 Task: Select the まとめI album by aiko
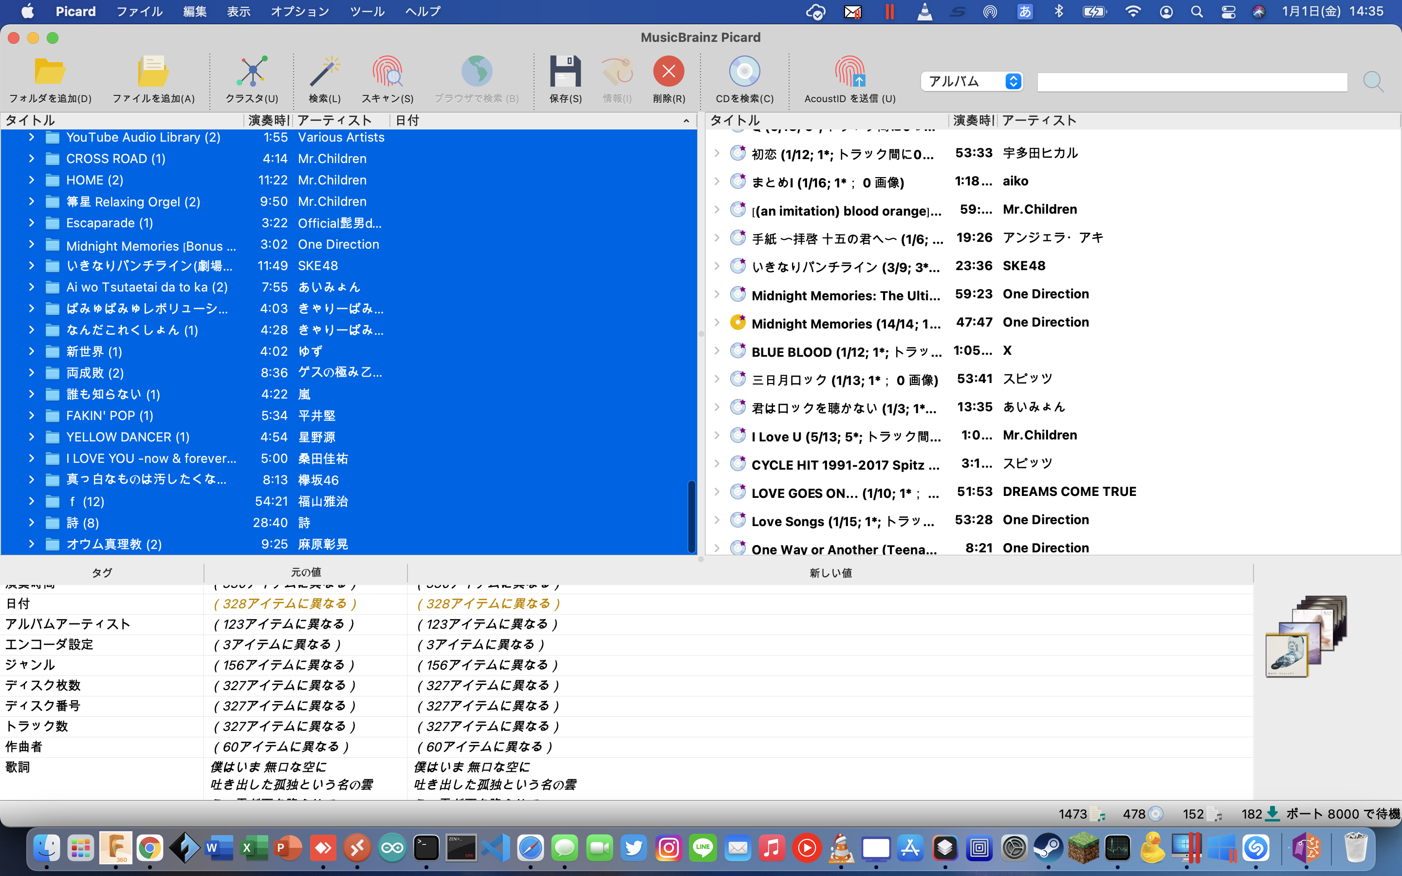(x=1052, y=182)
